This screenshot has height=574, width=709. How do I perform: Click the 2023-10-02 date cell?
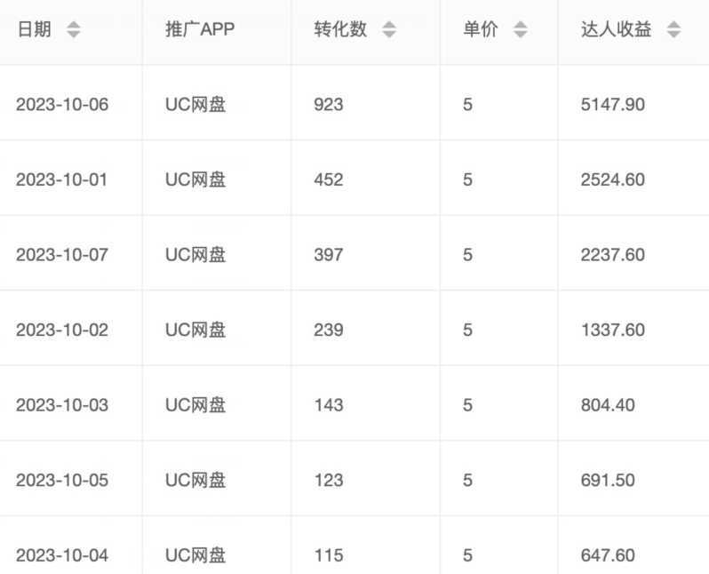(x=62, y=331)
